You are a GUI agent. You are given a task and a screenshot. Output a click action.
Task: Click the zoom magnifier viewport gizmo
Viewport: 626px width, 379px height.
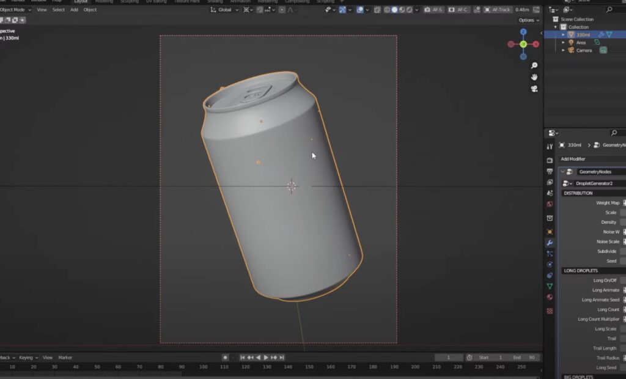[x=534, y=65]
